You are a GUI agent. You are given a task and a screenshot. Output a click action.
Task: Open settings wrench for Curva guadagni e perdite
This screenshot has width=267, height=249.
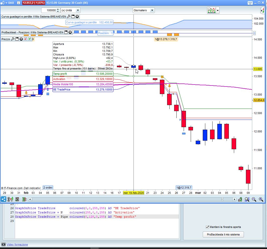pyautogui.click(x=69, y=17)
